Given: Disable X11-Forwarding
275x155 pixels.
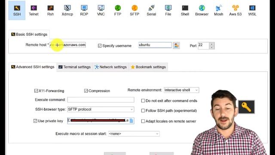Looking at the screenshot, I should pyautogui.click(x=36, y=91).
